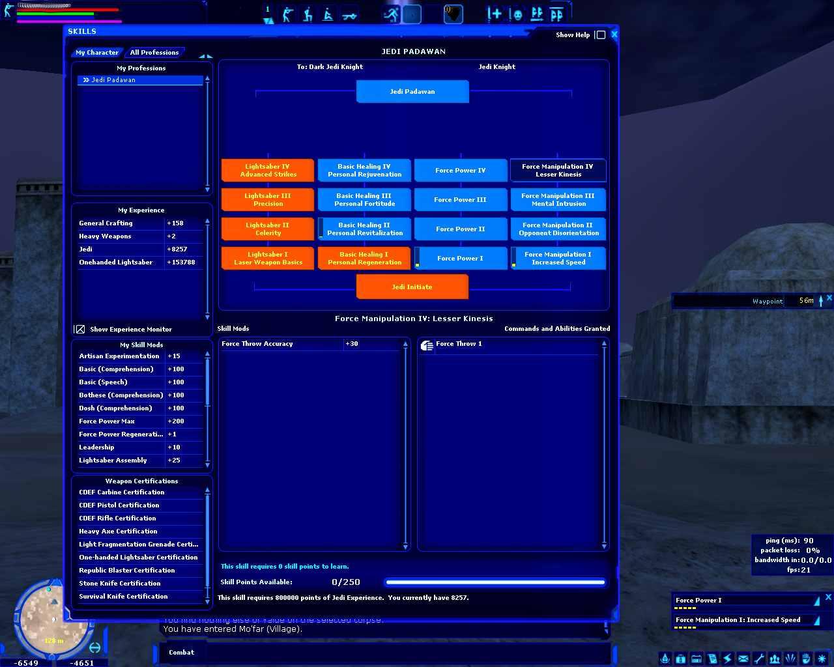
Task: Open the water-drop icon in bottom menu bar
Action: [x=665, y=659]
